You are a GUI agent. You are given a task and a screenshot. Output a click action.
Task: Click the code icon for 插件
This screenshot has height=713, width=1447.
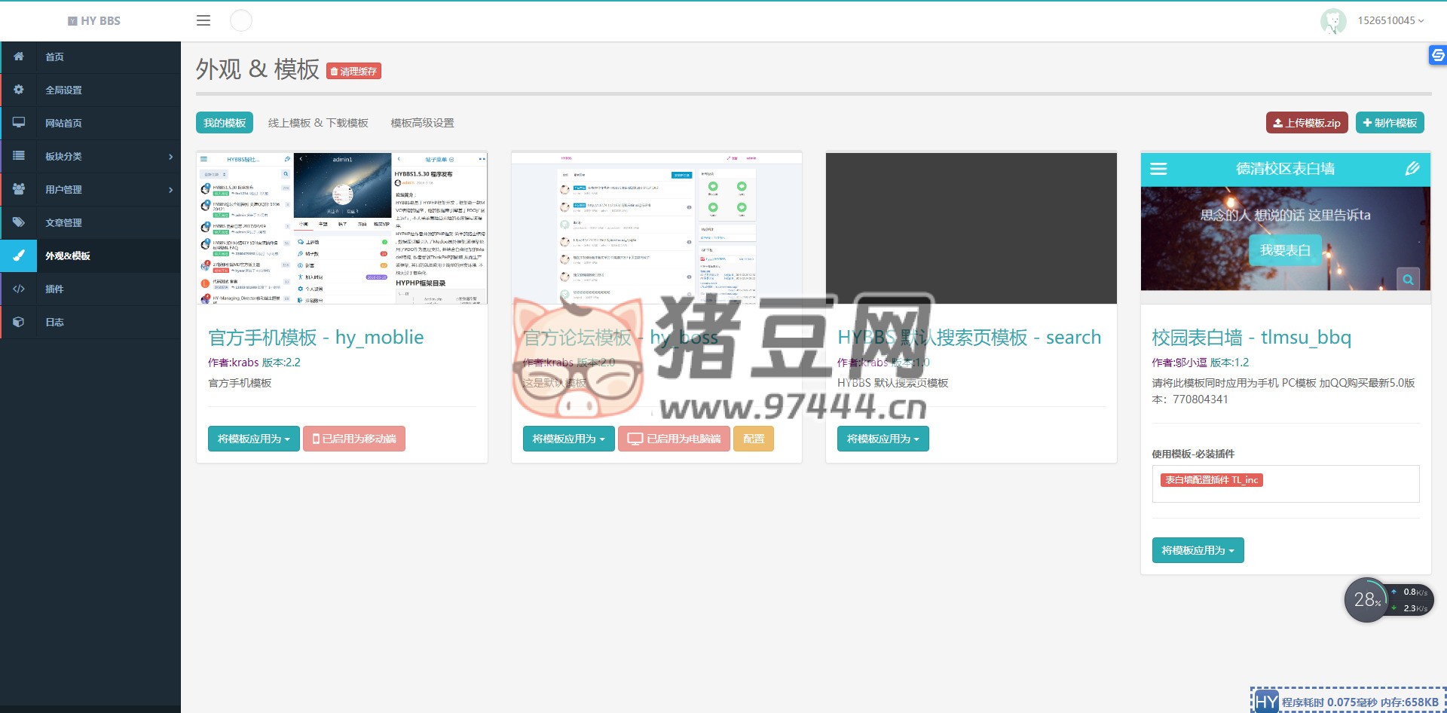(19, 289)
